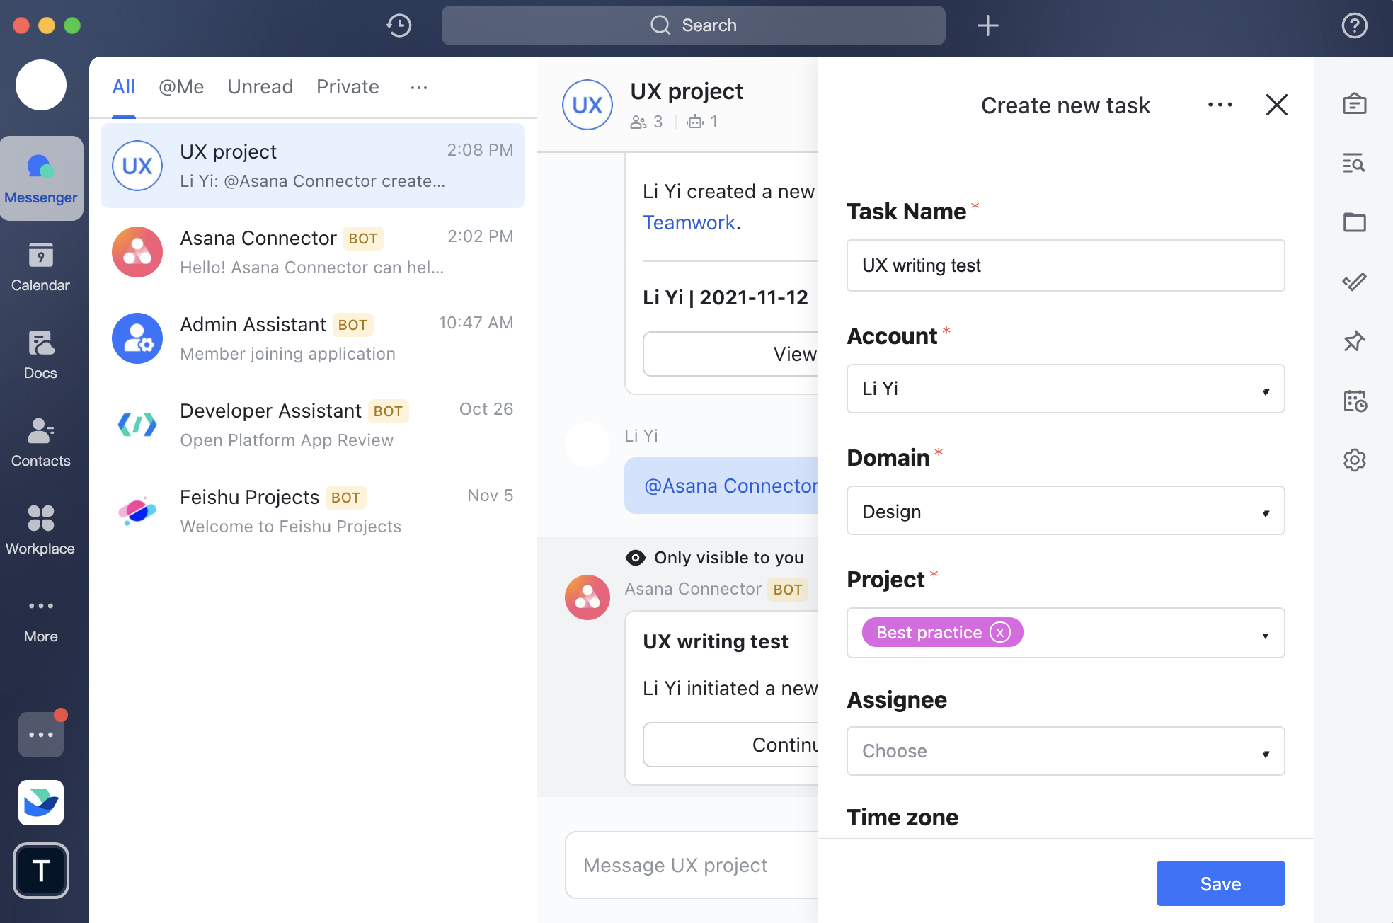Save the new task
Viewport: 1393px width, 923px height.
[x=1220, y=883]
